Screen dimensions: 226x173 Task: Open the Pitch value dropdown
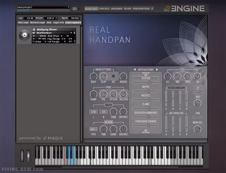pyautogui.click(x=56, y=18)
